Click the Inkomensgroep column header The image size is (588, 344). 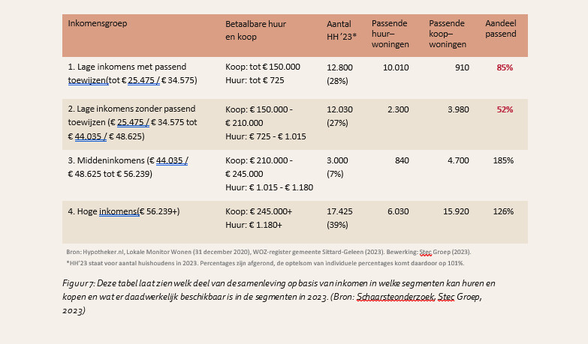point(98,23)
